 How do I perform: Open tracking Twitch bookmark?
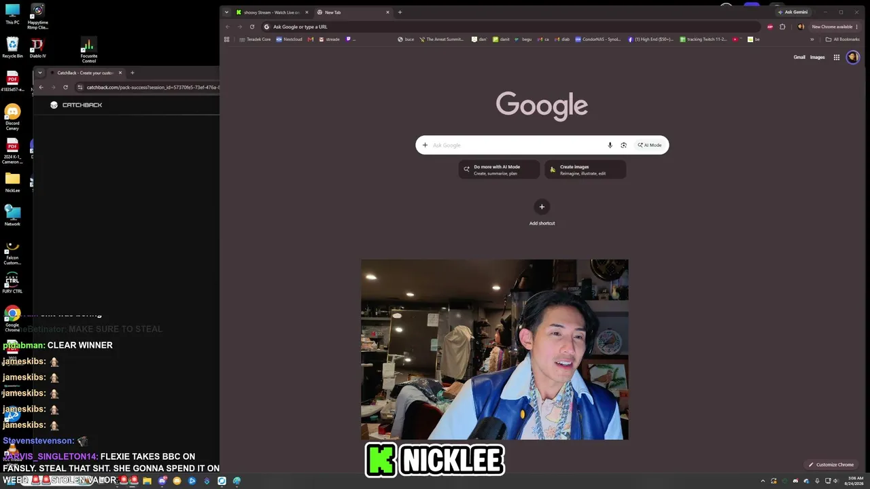pyautogui.click(x=703, y=39)
